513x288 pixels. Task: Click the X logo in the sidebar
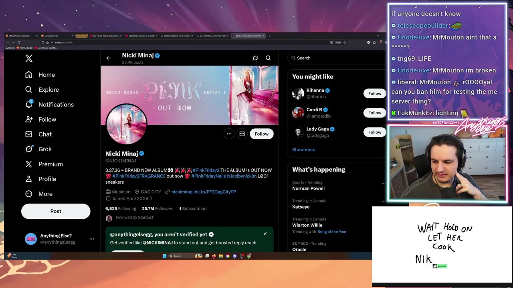tap(29, 58)
